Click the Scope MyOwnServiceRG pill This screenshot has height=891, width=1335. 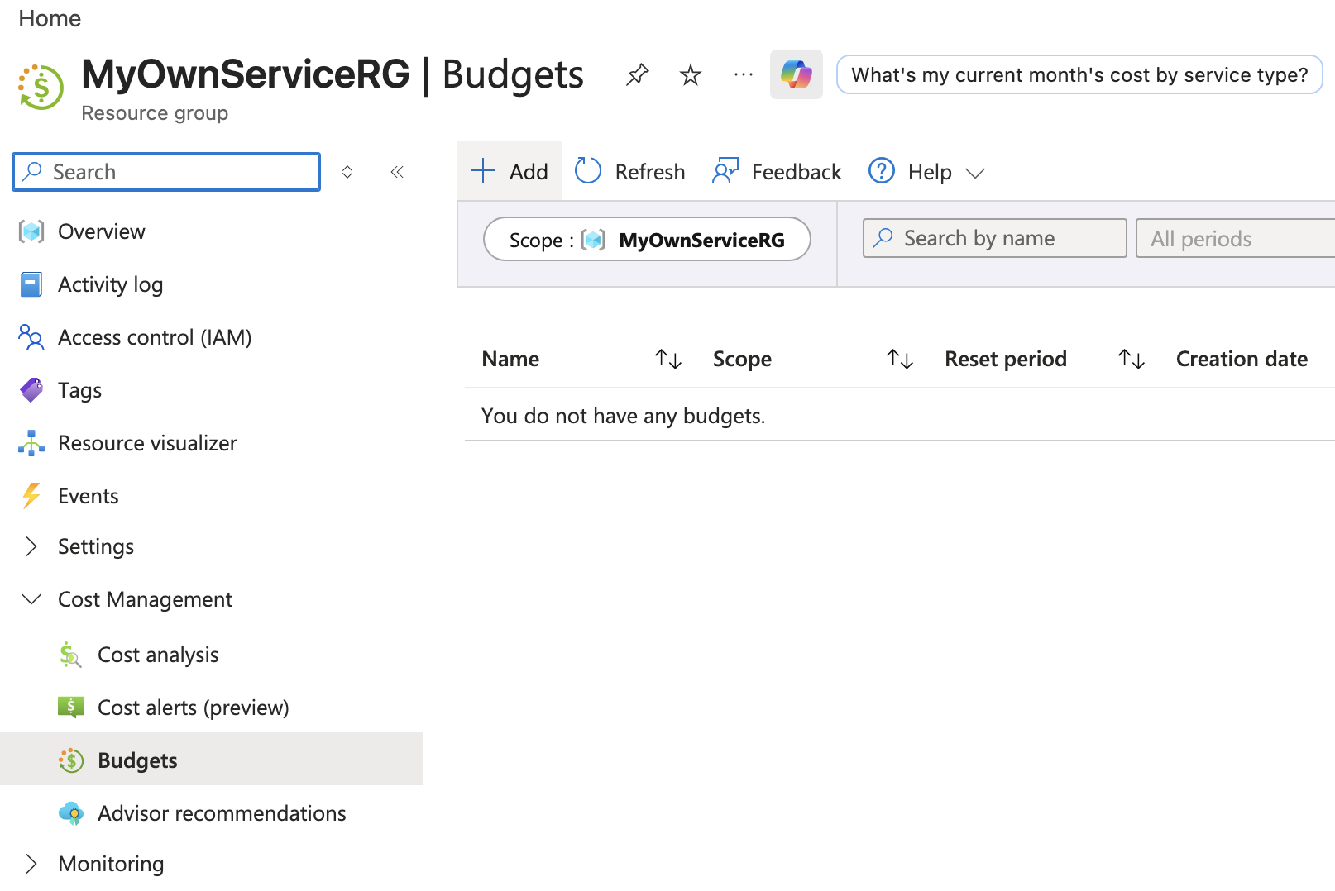[x=647, y=240]
